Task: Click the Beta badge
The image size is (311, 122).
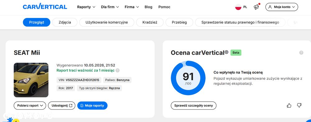Action: click(236, 53)
